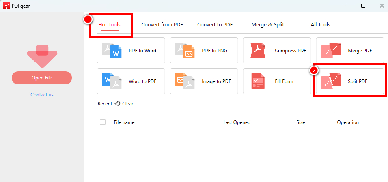Show the All Tools tab
The width and height of the screenshot is (388, 182).
click(x=321, y=24)
